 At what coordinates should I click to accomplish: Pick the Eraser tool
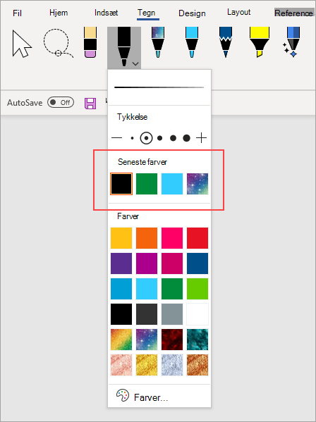tap(90, 42)
